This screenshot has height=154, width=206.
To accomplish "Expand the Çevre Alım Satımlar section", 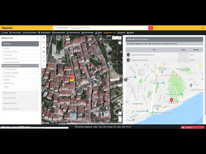I will pos(20,93).
